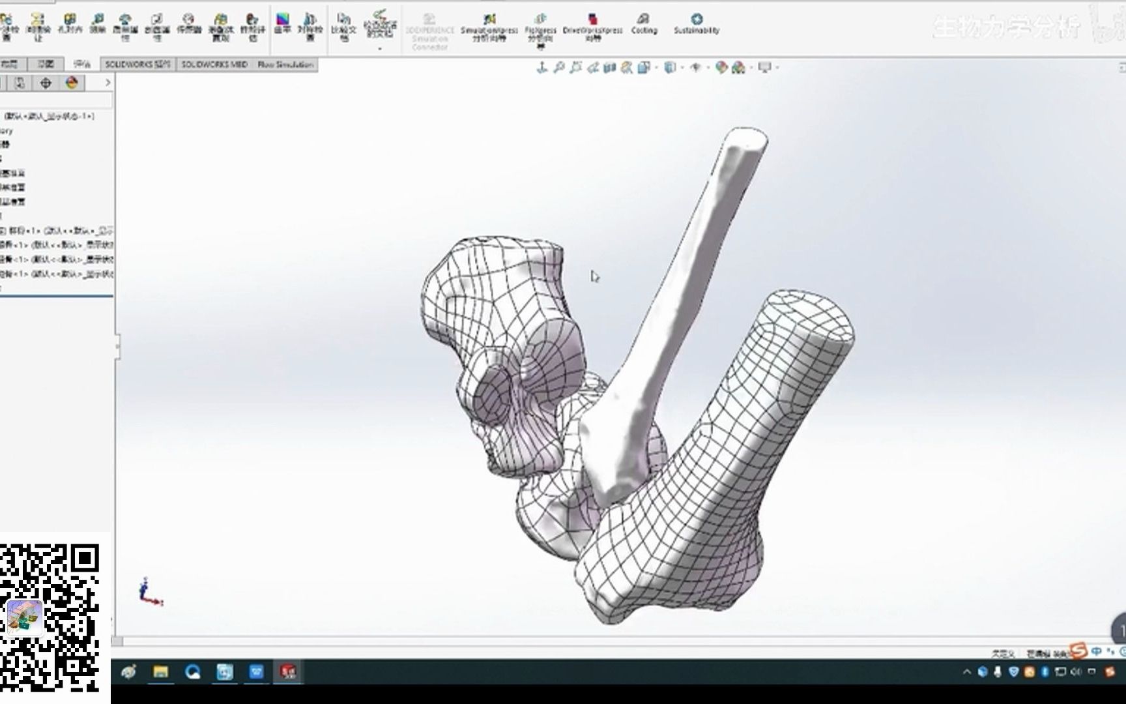The width and height of the screenshot is (1126, 704).
Task: Click Zoom to Area in view toolbar
Action: (575, 67)
